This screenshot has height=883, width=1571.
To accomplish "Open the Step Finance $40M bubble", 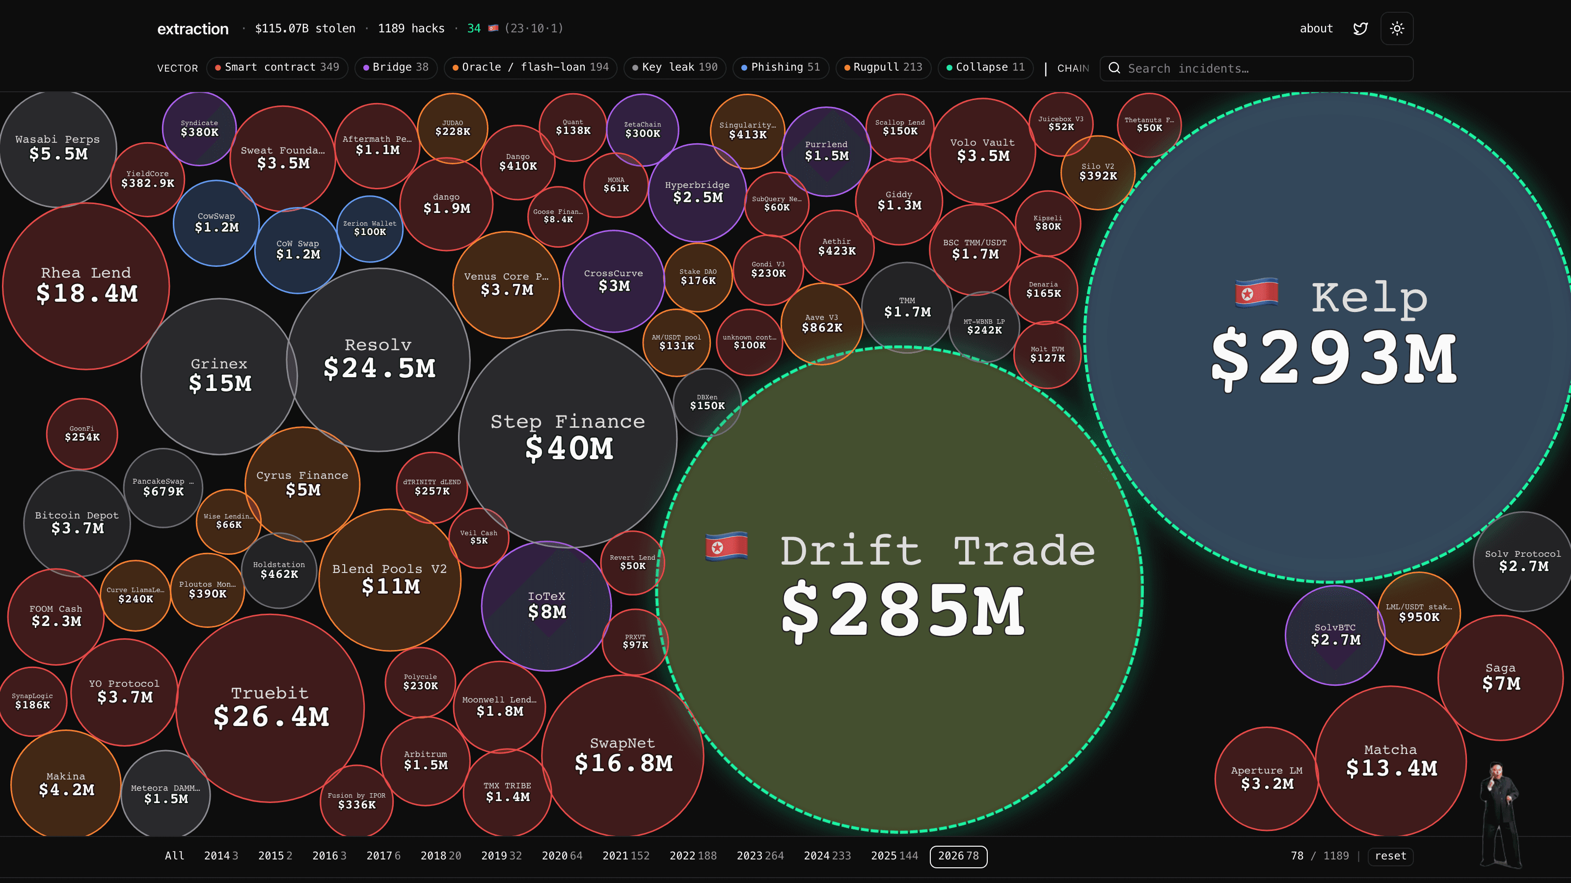I will click(x=567, y=438).
